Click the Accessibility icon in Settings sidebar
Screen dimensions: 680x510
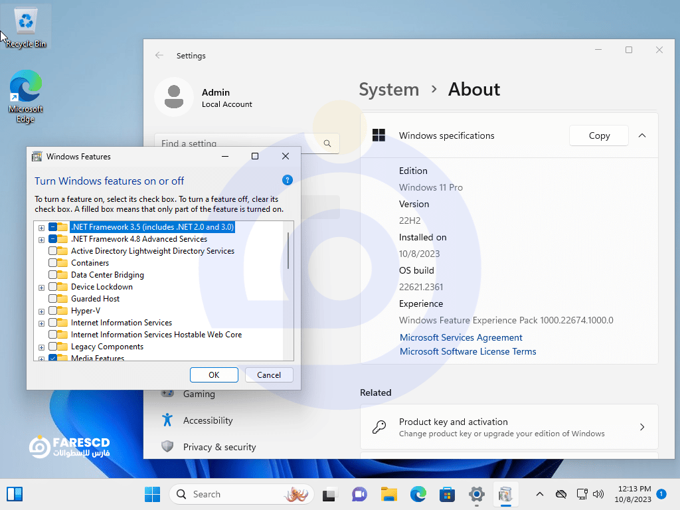pyautogui.click(x=167, y=420)
